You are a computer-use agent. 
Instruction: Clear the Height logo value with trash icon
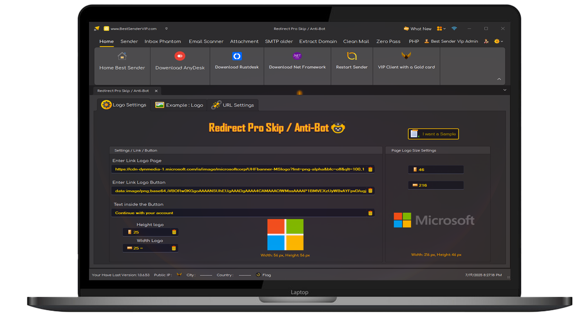(174, 232)
